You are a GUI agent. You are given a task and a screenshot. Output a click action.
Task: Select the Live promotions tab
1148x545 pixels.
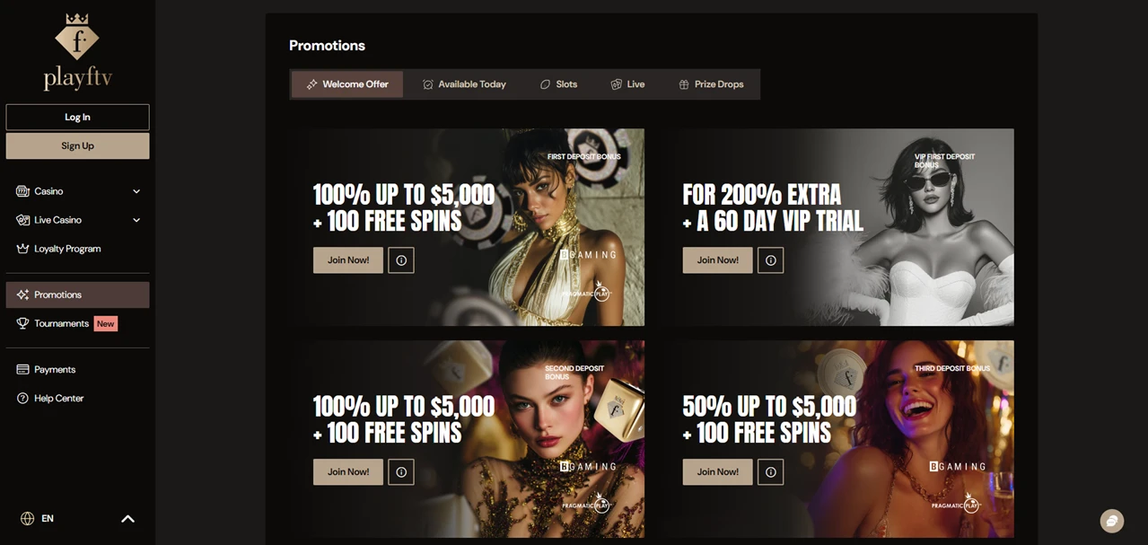point(627,84)
